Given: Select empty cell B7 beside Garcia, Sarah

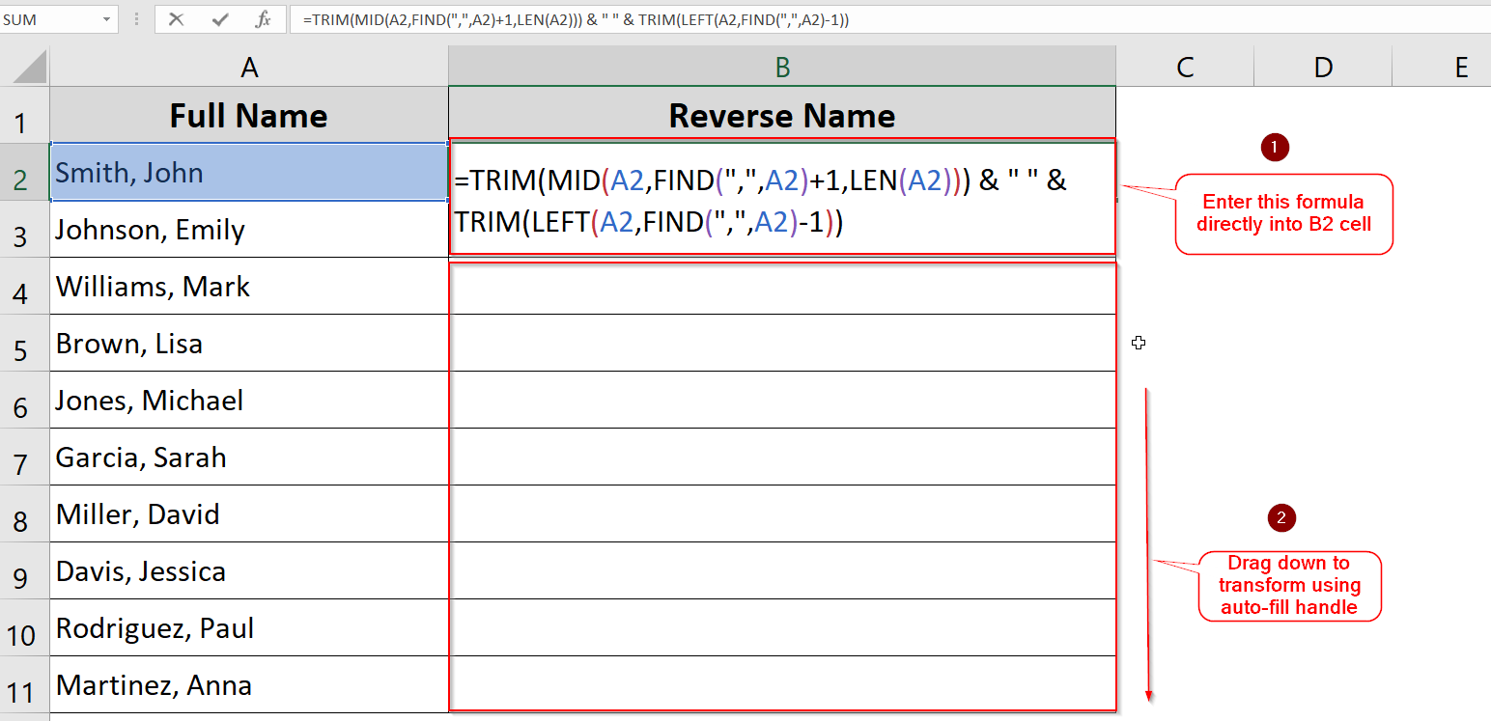Looking at the screenshot, I should [x=782, y=457].
